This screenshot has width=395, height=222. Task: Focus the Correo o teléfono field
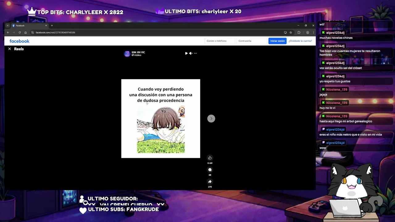point(220,41)
